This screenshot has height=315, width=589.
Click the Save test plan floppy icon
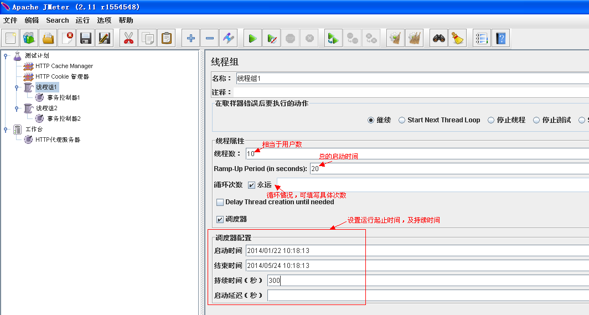pos(86,38)
